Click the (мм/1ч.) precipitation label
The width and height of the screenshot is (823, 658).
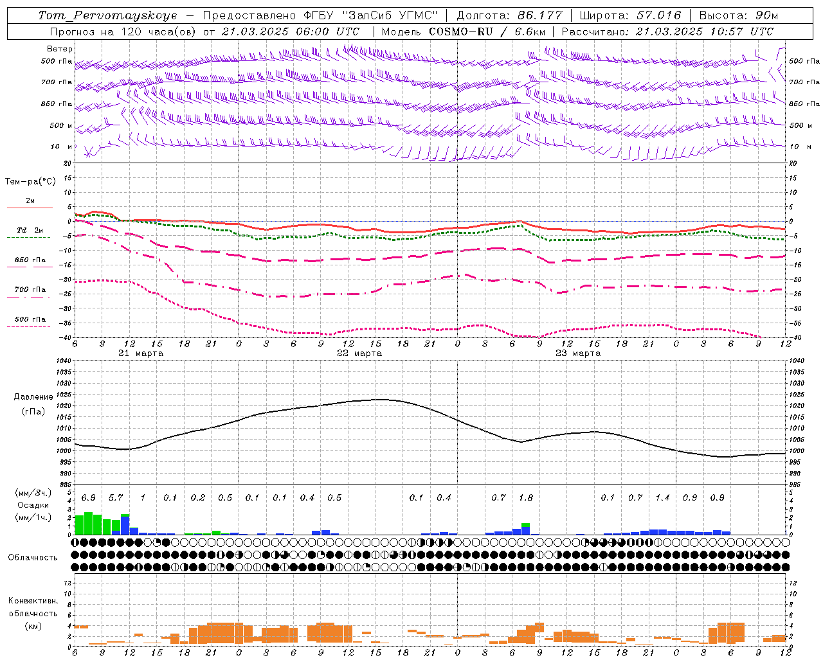click(33, 517)
